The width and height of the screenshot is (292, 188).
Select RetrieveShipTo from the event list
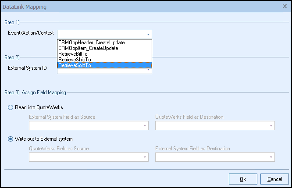tap(74, 60)
